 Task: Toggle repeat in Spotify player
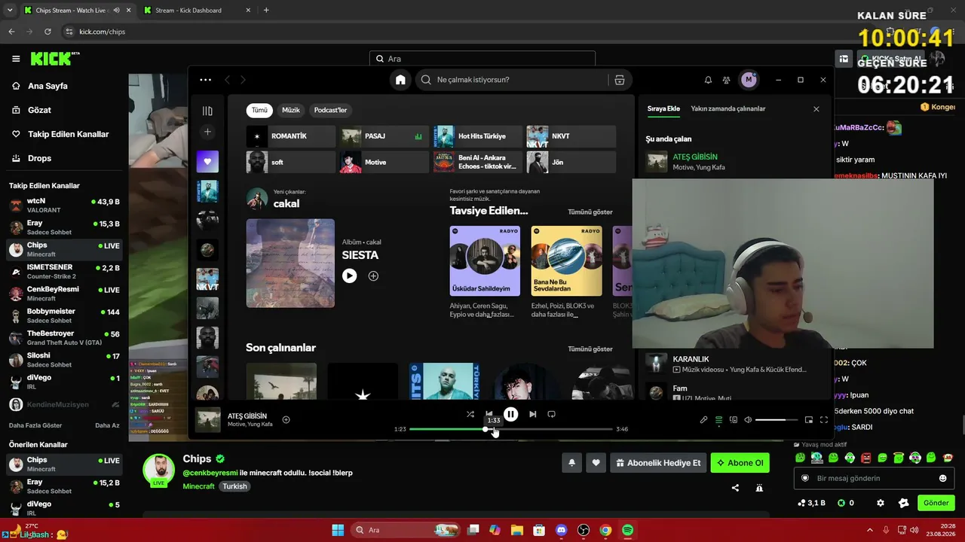[551, 414]
